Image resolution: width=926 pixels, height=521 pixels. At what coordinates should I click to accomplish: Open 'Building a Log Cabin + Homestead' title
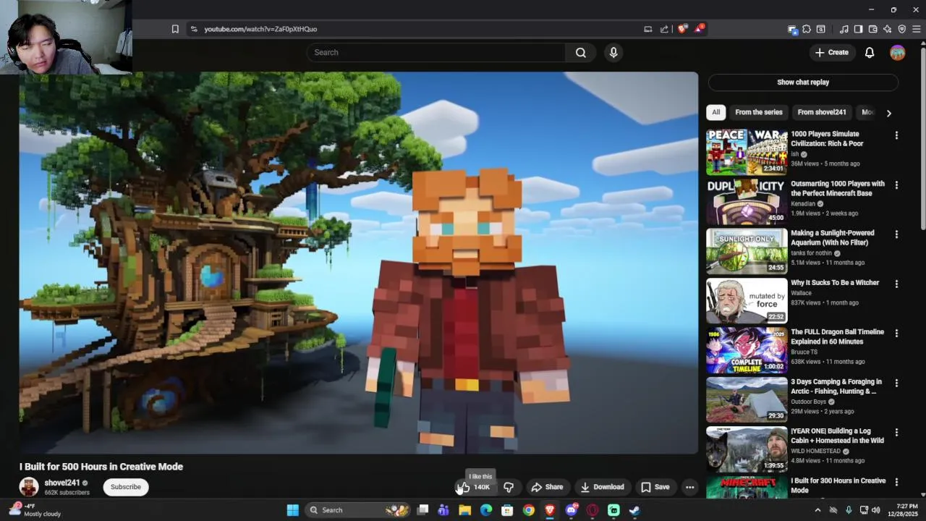point(838,436)
